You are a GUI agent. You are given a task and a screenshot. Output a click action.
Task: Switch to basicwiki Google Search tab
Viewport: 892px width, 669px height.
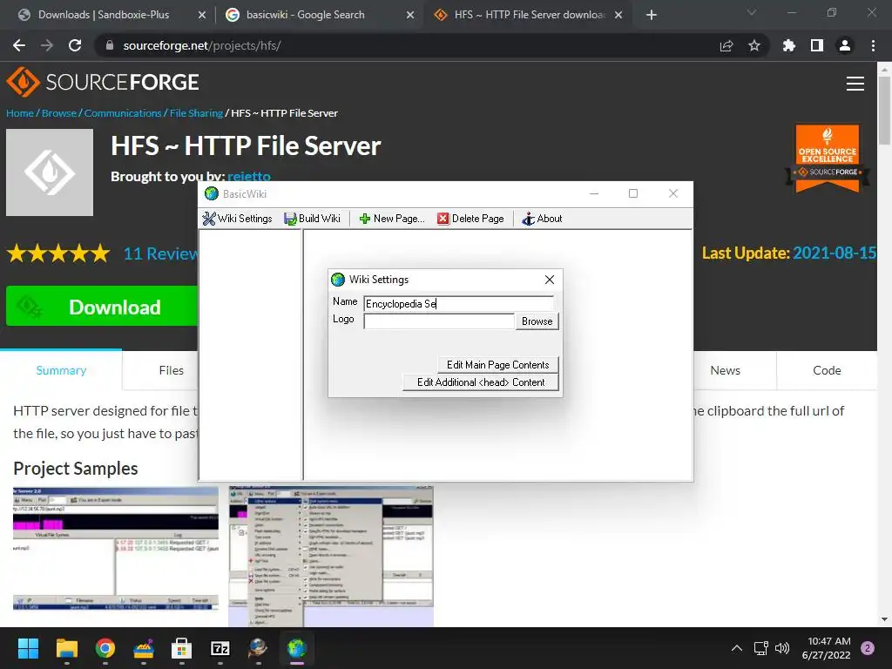coord(305,15)
